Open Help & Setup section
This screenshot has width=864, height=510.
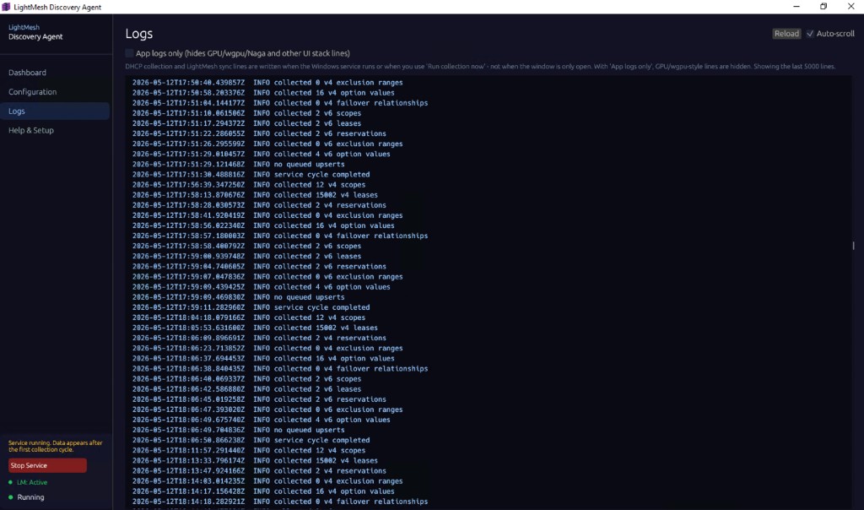31,130
